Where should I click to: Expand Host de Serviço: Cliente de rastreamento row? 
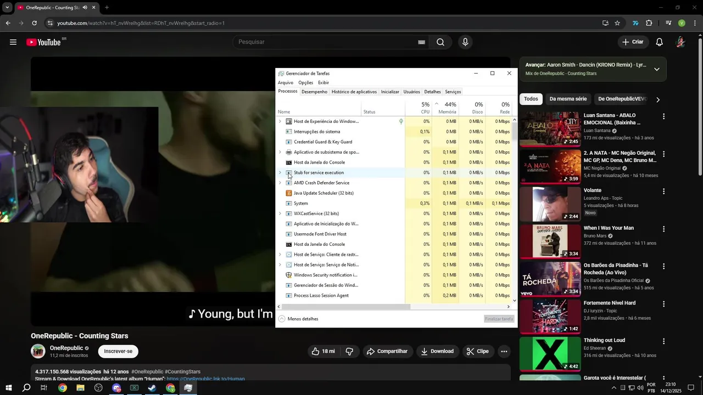(280, 255)
